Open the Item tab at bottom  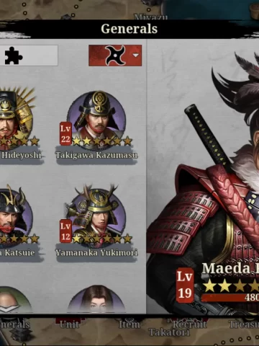click(x=129, y=324)
